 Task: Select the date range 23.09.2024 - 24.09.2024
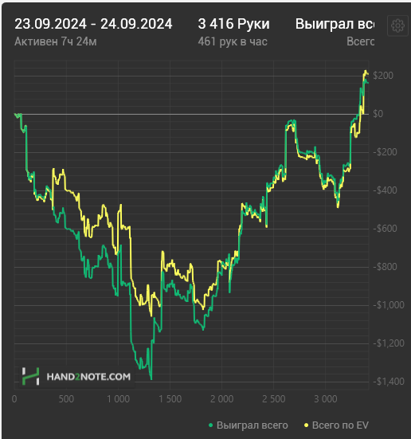[93, 24]
